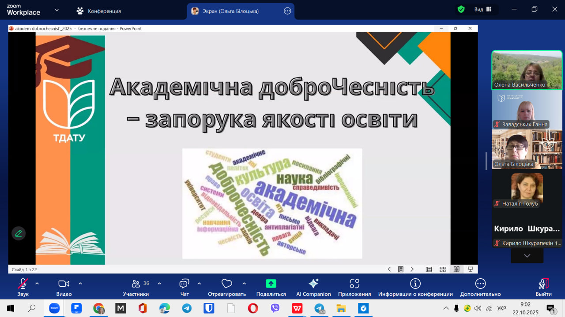Switch the УКР keyboard language
Viewport: 565px width, 317px height.
[x=501, y=308]
